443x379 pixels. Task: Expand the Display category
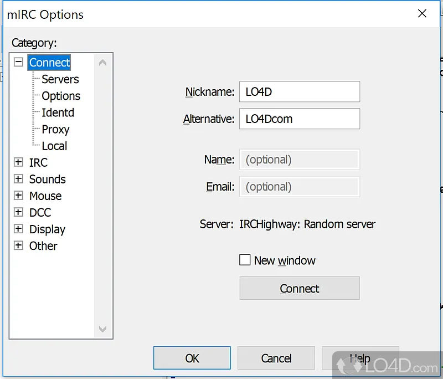(x=18, y=229)
